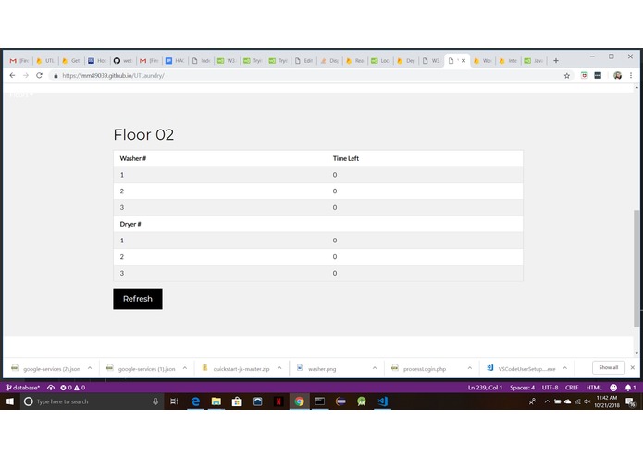643x457 pixels.
Task: Click scrollbar down arrow on page
Action: click(637, 353)
